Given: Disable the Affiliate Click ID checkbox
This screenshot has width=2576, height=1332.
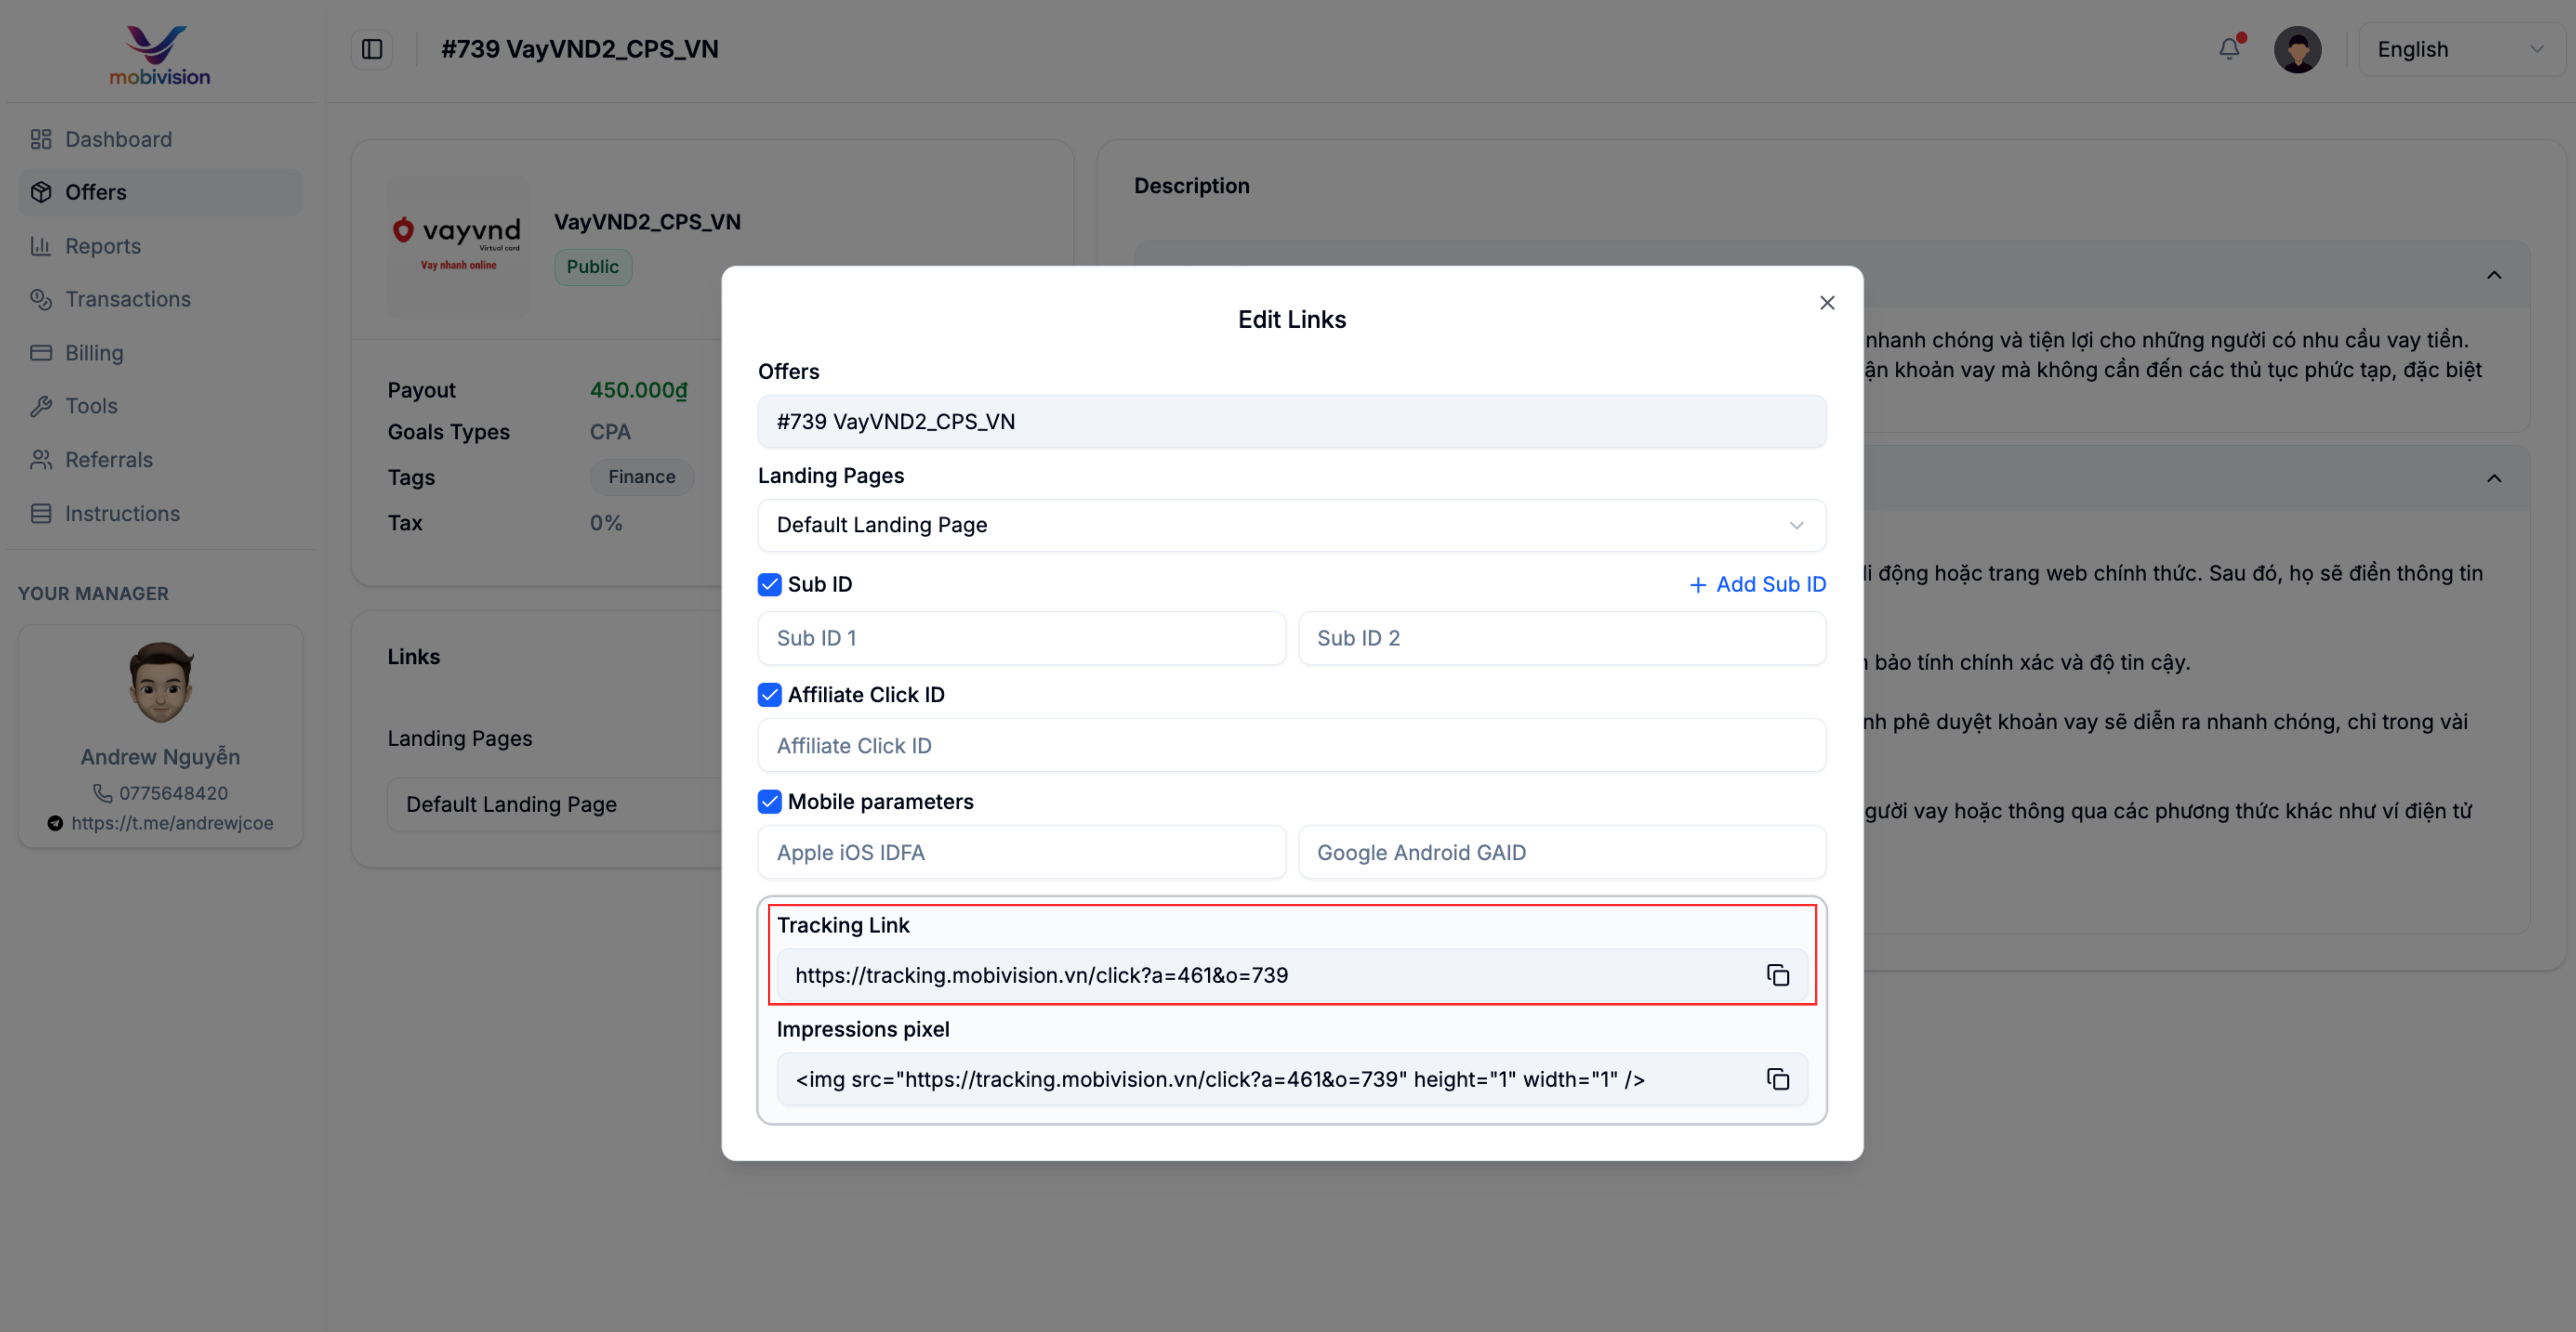Looking at the screenshot, I should point(769,695).
